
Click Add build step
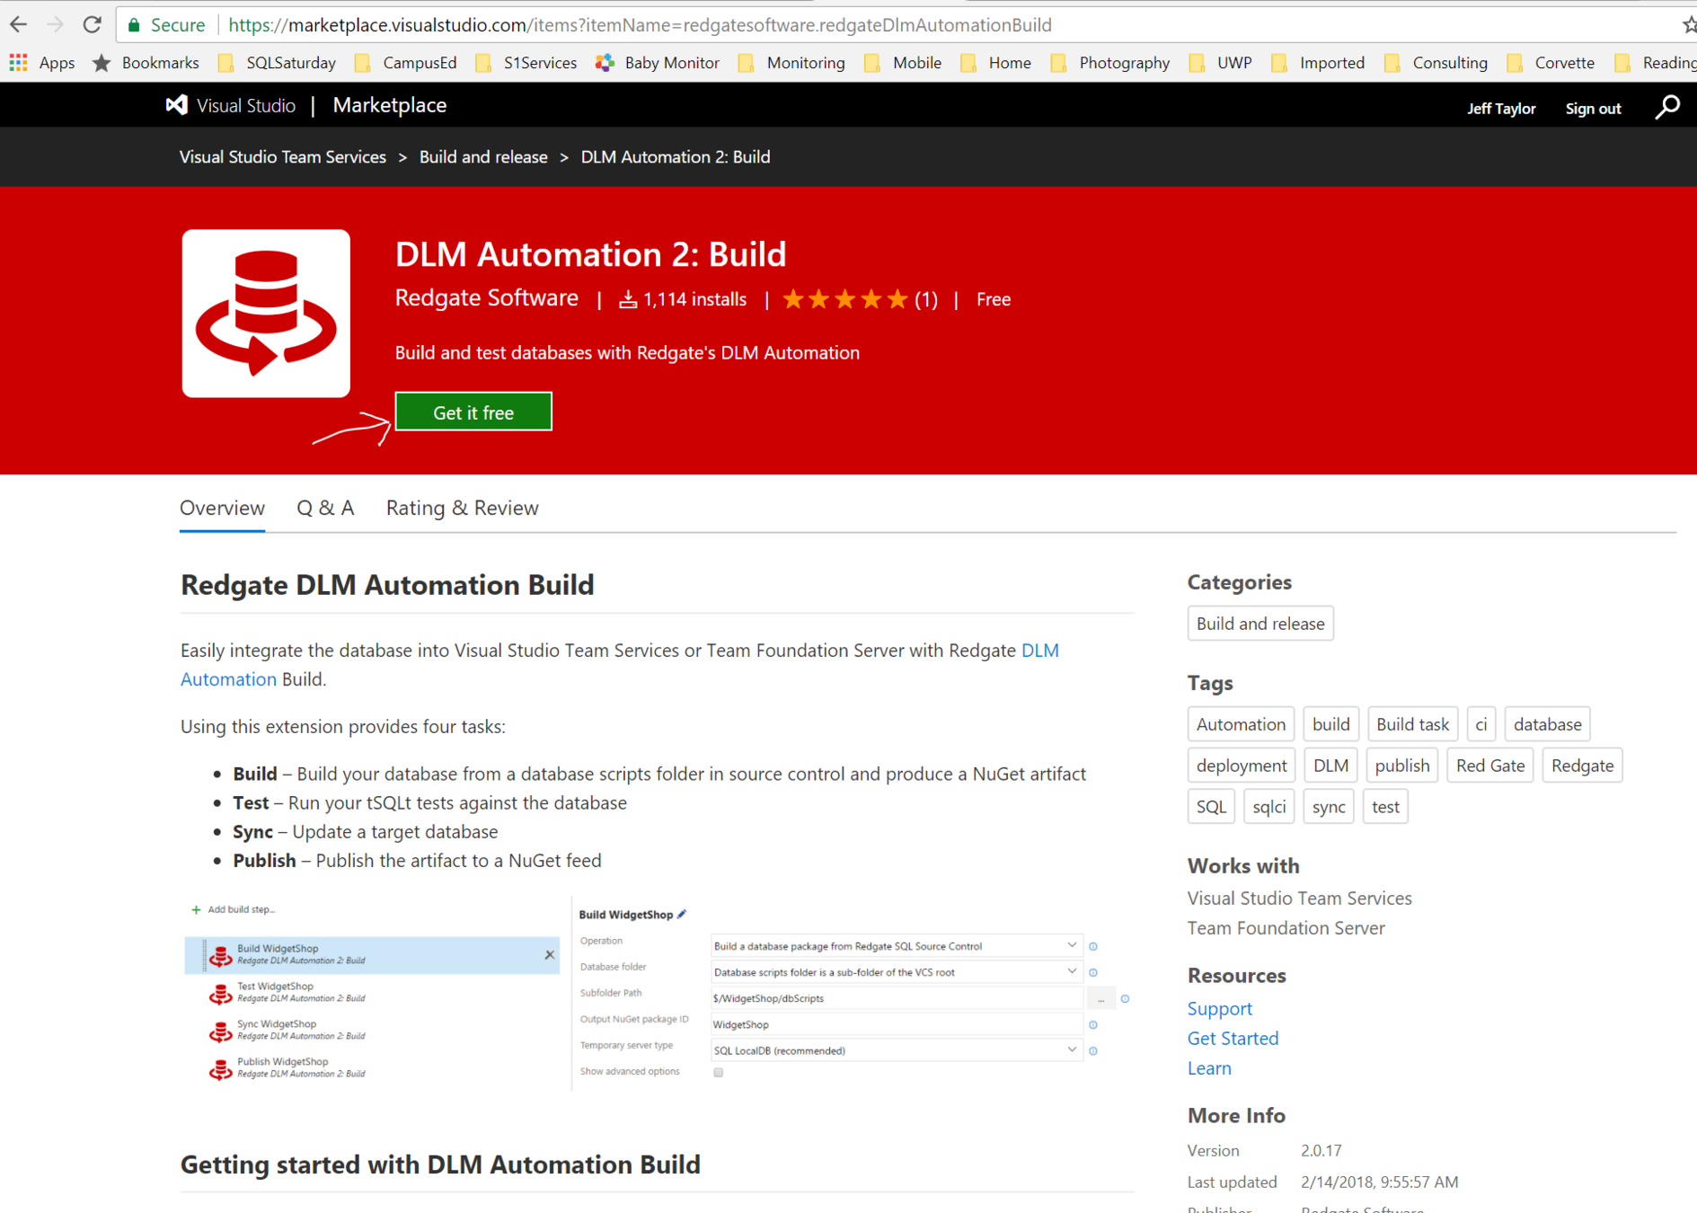(234, 909)
